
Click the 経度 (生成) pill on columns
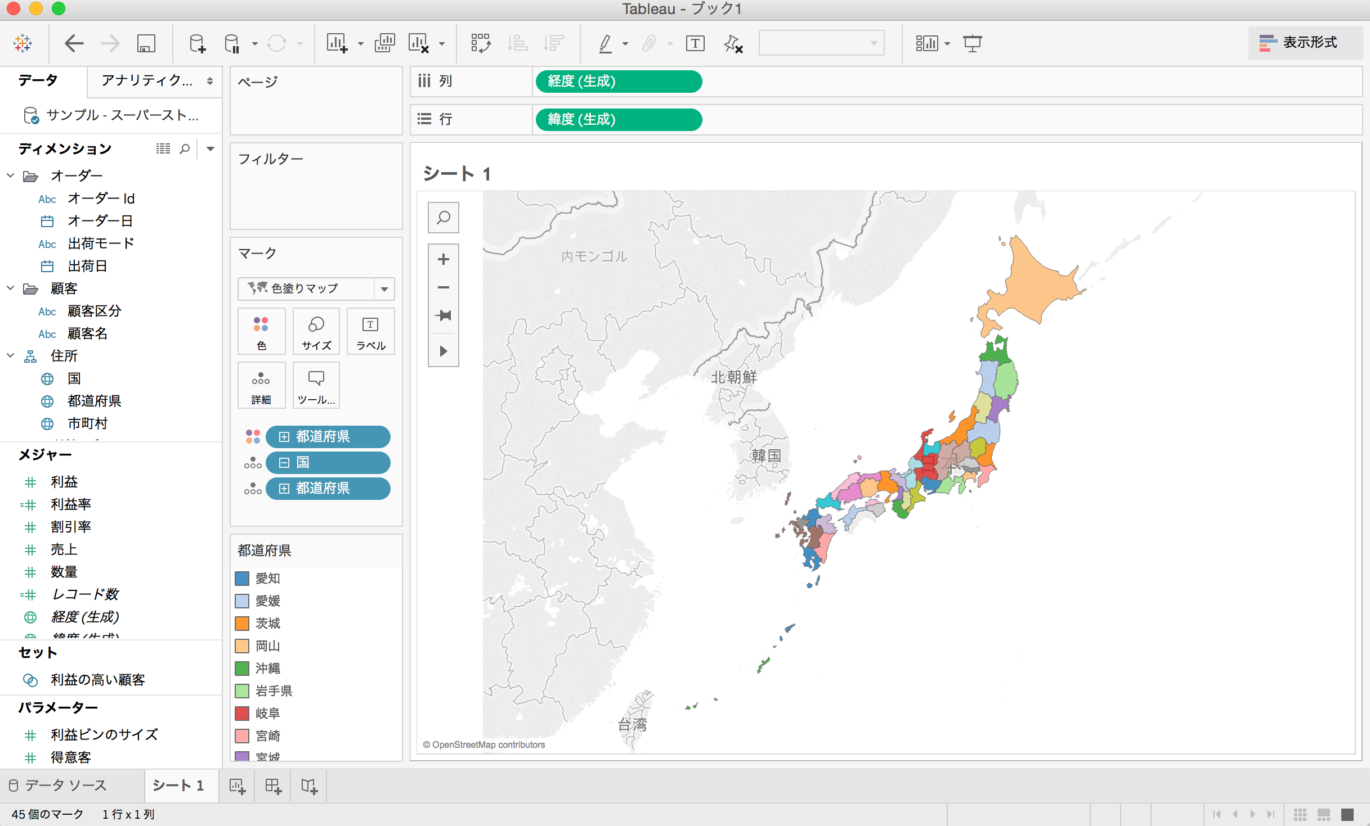(619, 82)
